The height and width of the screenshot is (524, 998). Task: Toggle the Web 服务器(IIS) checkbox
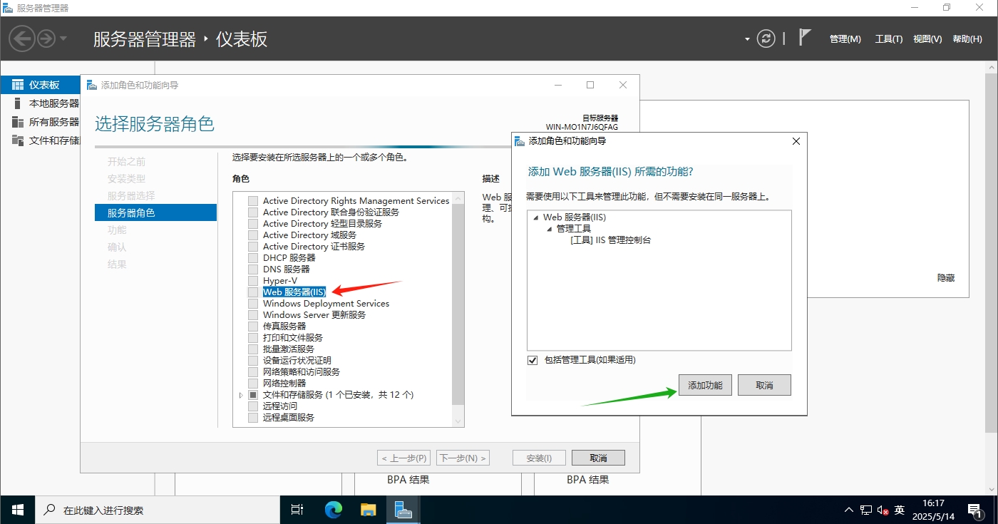tap(253, 292)
